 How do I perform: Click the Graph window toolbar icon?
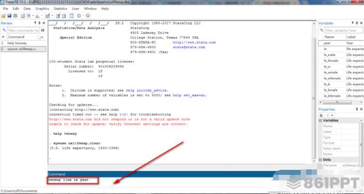tap(37, 16)
